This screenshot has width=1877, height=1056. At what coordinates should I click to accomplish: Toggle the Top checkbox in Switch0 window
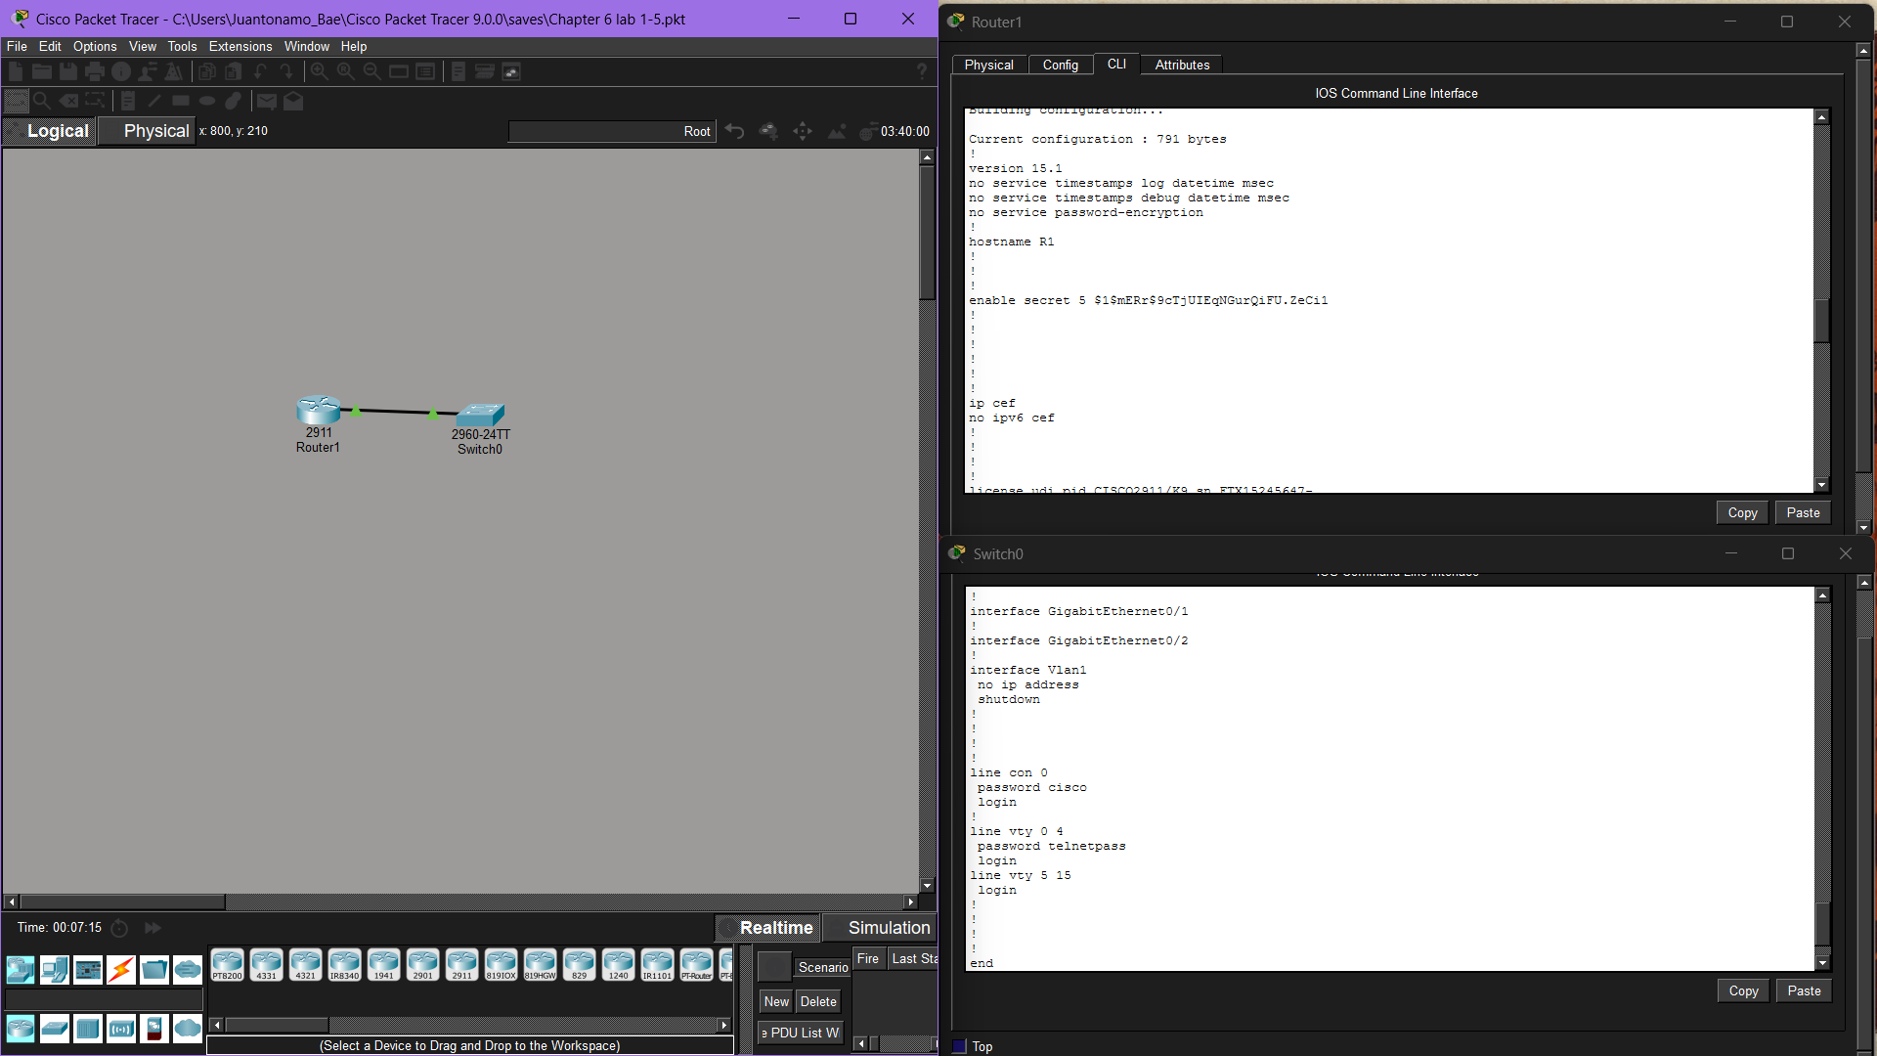pos(959,1046)
